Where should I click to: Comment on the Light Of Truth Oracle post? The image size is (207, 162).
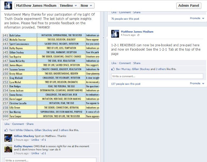tap(18, 124)
